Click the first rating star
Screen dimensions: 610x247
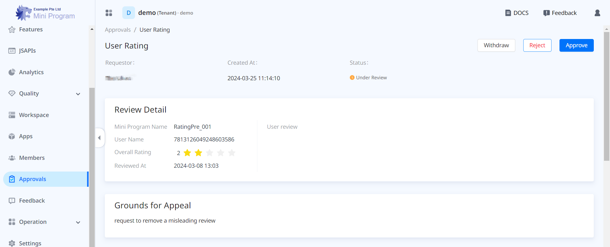[187, 153]
